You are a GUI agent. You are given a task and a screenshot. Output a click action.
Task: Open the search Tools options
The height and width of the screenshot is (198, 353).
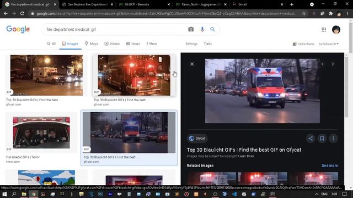pyautogui.click(x=207, y=43)
